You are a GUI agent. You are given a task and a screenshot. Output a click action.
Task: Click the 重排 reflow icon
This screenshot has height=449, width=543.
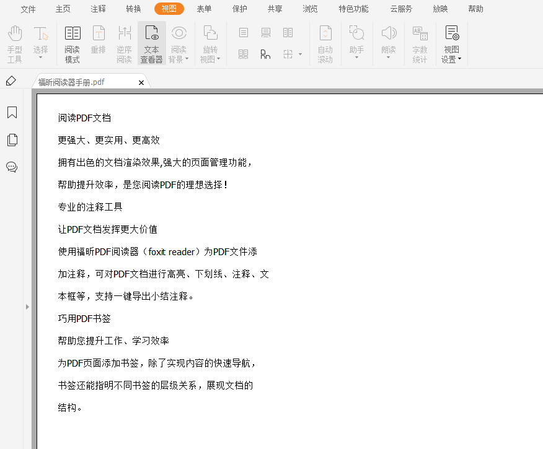pos(99,43)
